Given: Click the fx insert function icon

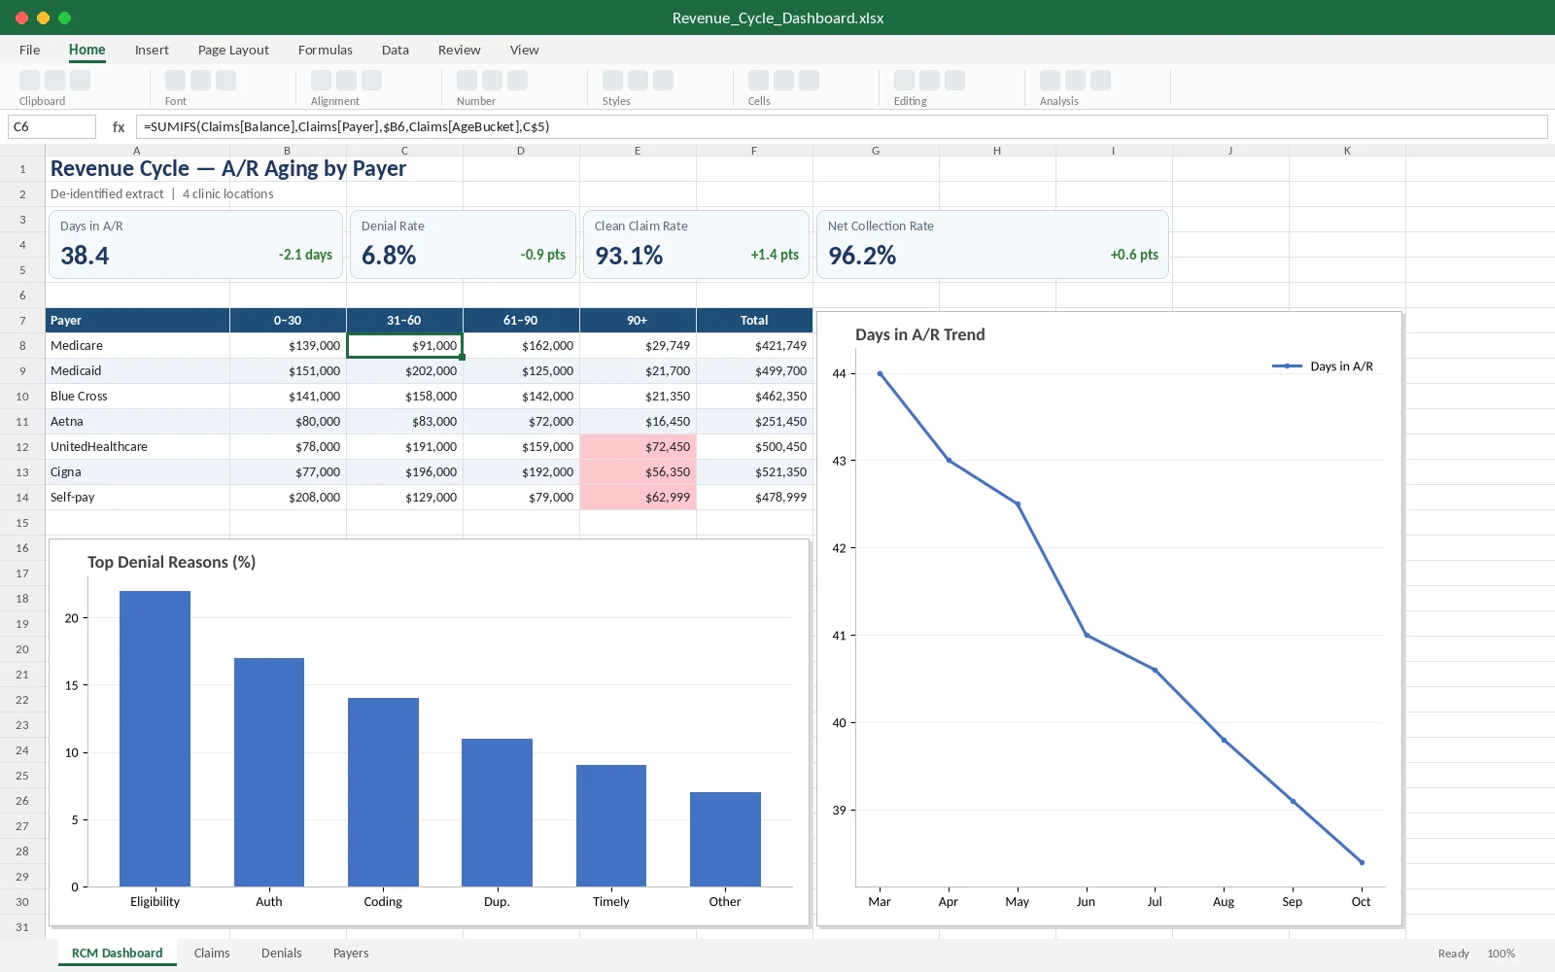Looking at the screenshot, I should [119, 126].
